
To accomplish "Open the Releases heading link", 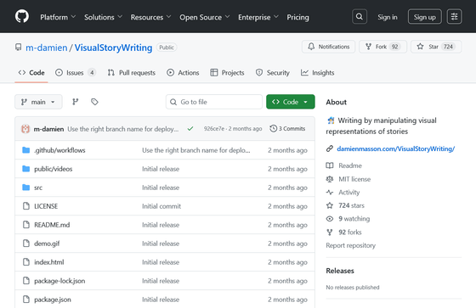I will click(340, 271).
